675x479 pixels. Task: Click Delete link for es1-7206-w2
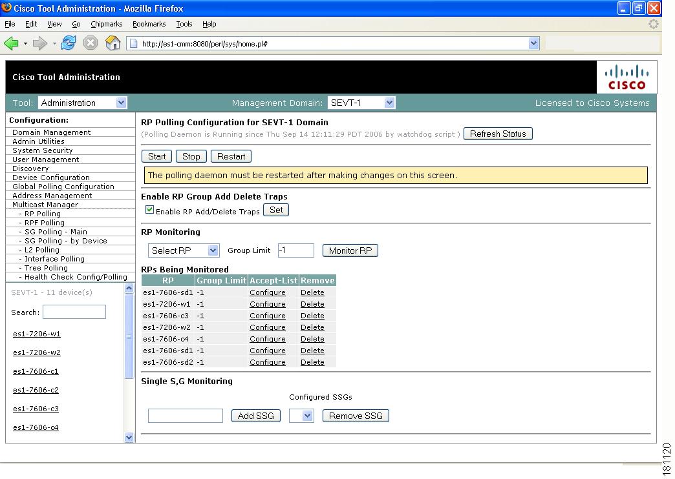click(312, 327)
